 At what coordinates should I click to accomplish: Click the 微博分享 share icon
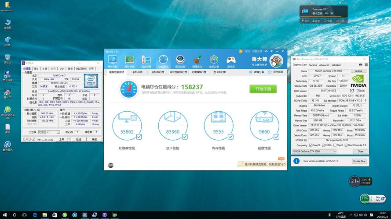click(251, 72)
